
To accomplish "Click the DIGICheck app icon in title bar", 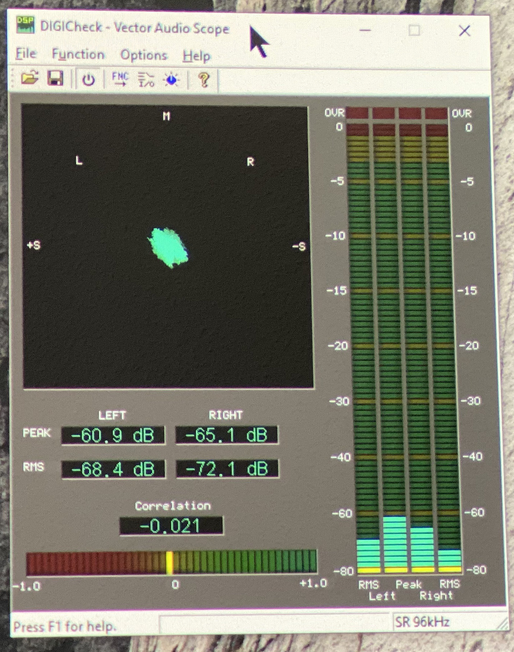I will (x=26, y=26).
